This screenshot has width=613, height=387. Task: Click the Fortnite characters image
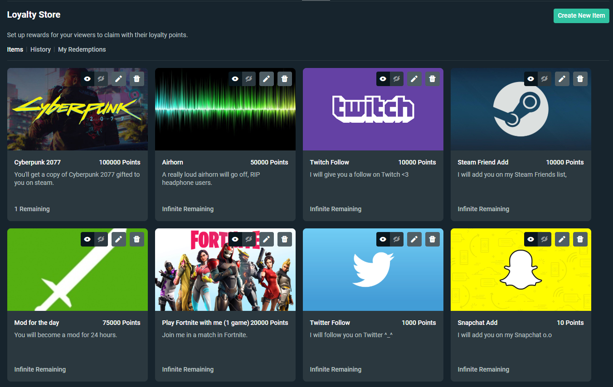point(225,270)
